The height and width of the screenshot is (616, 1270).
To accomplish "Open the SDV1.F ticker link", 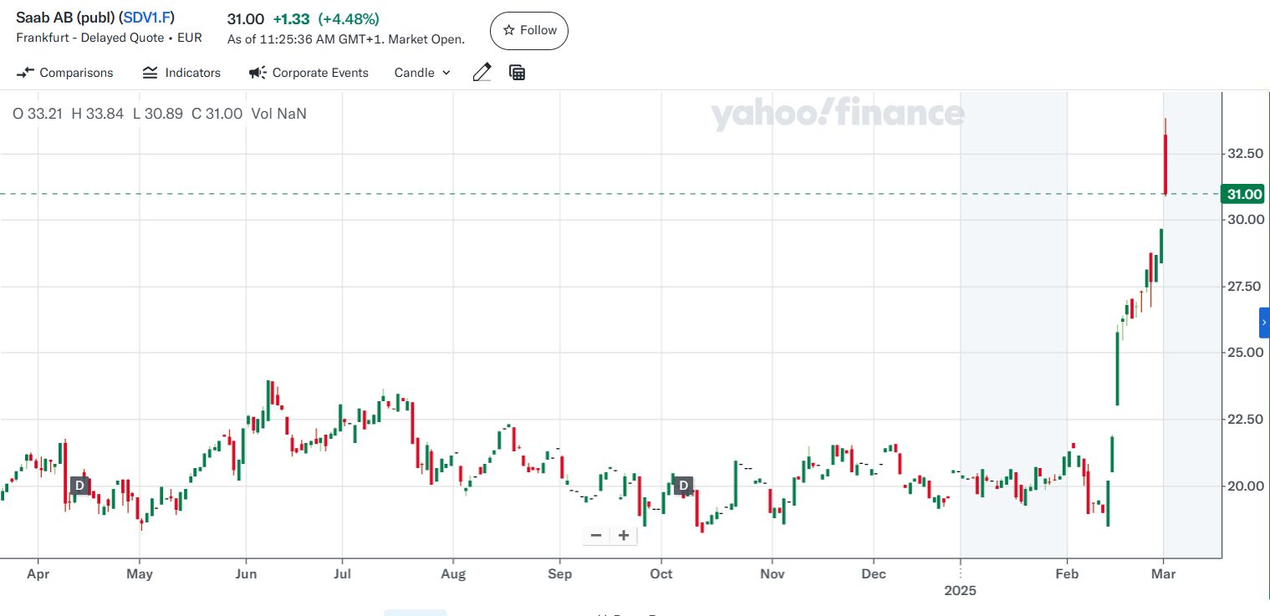I will (147, 18).
